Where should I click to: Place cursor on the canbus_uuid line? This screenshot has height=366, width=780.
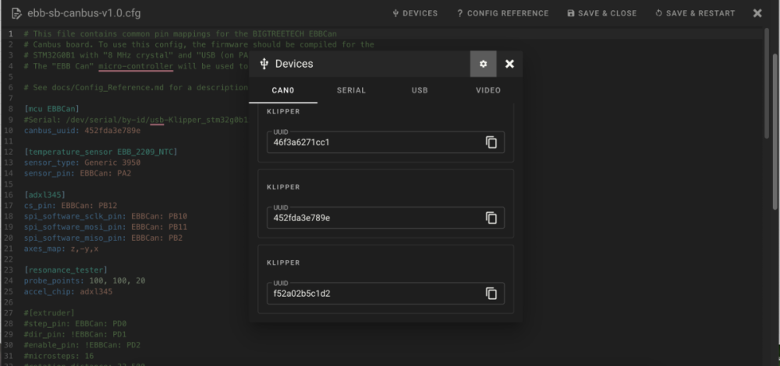point(82,131)
